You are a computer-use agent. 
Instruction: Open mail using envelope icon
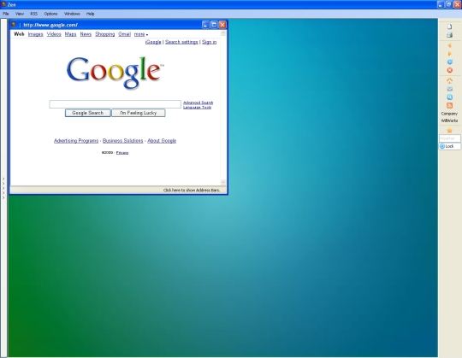coord(450,89)
